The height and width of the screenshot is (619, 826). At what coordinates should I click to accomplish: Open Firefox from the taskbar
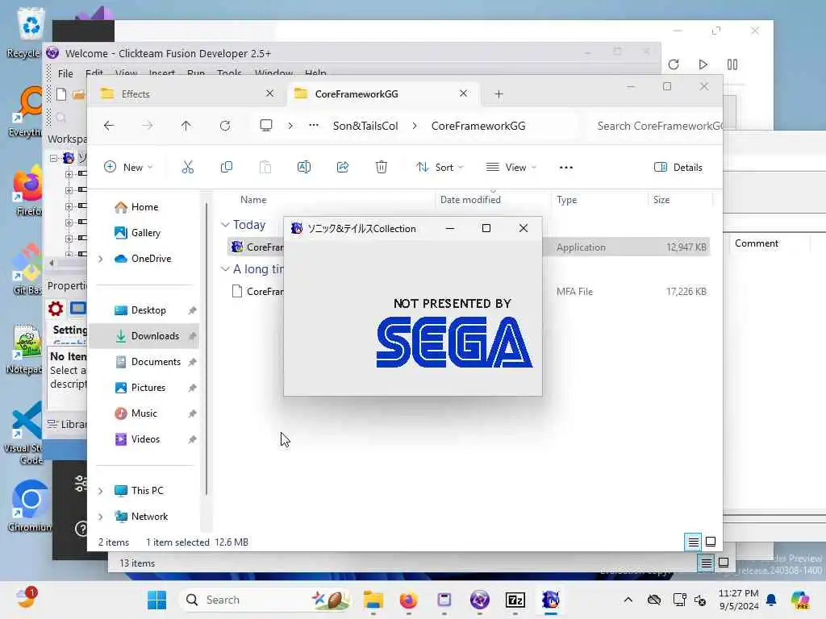pos(408,600)
